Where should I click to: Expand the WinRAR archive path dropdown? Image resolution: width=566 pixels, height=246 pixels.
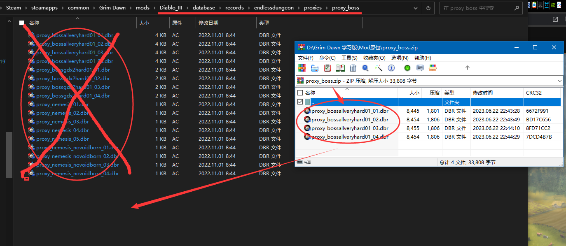pos(559,81)
